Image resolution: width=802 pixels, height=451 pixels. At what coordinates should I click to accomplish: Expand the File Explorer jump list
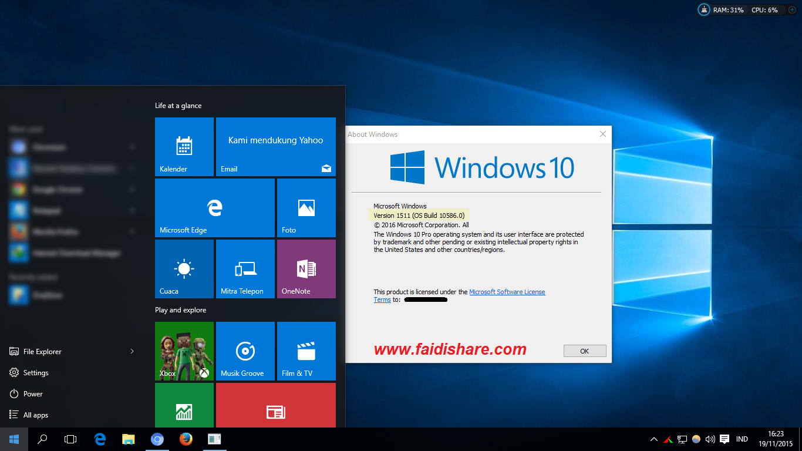pos(131,351)
